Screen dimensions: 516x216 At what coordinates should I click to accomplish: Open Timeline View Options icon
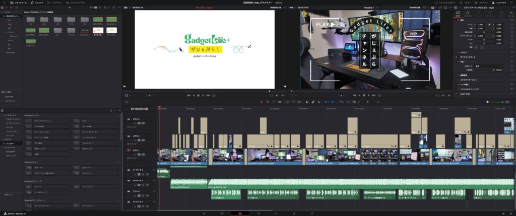coord(126,102)
